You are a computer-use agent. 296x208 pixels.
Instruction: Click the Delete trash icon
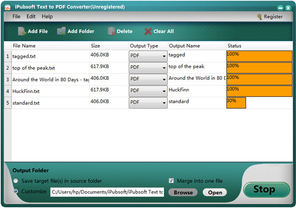click(111, 31)
